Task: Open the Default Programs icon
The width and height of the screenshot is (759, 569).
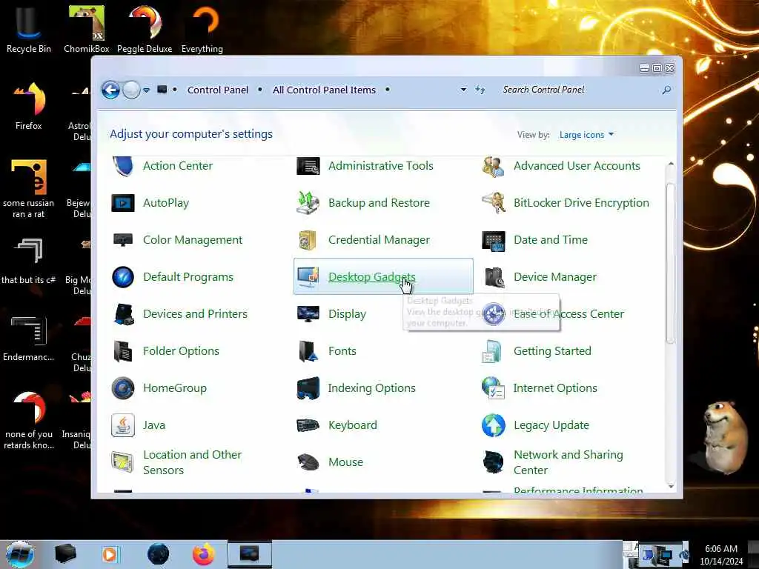Action: tap(123, 277)
